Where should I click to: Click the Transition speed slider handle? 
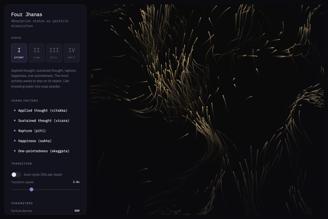tap(31, 189)
